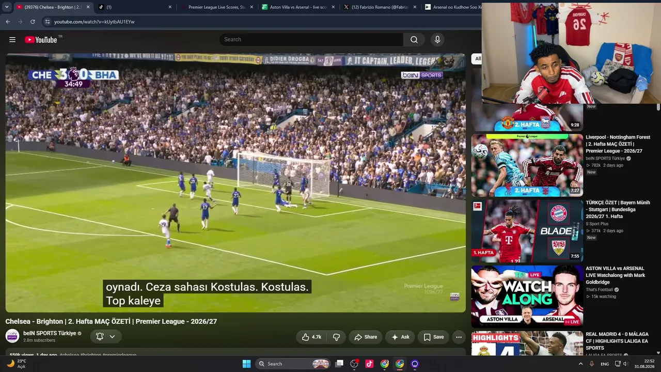Open the Real Madrid 4 - 0 Málaga thumbnail
The height and width of the screenshot is (372, 661).
point(527,344)
